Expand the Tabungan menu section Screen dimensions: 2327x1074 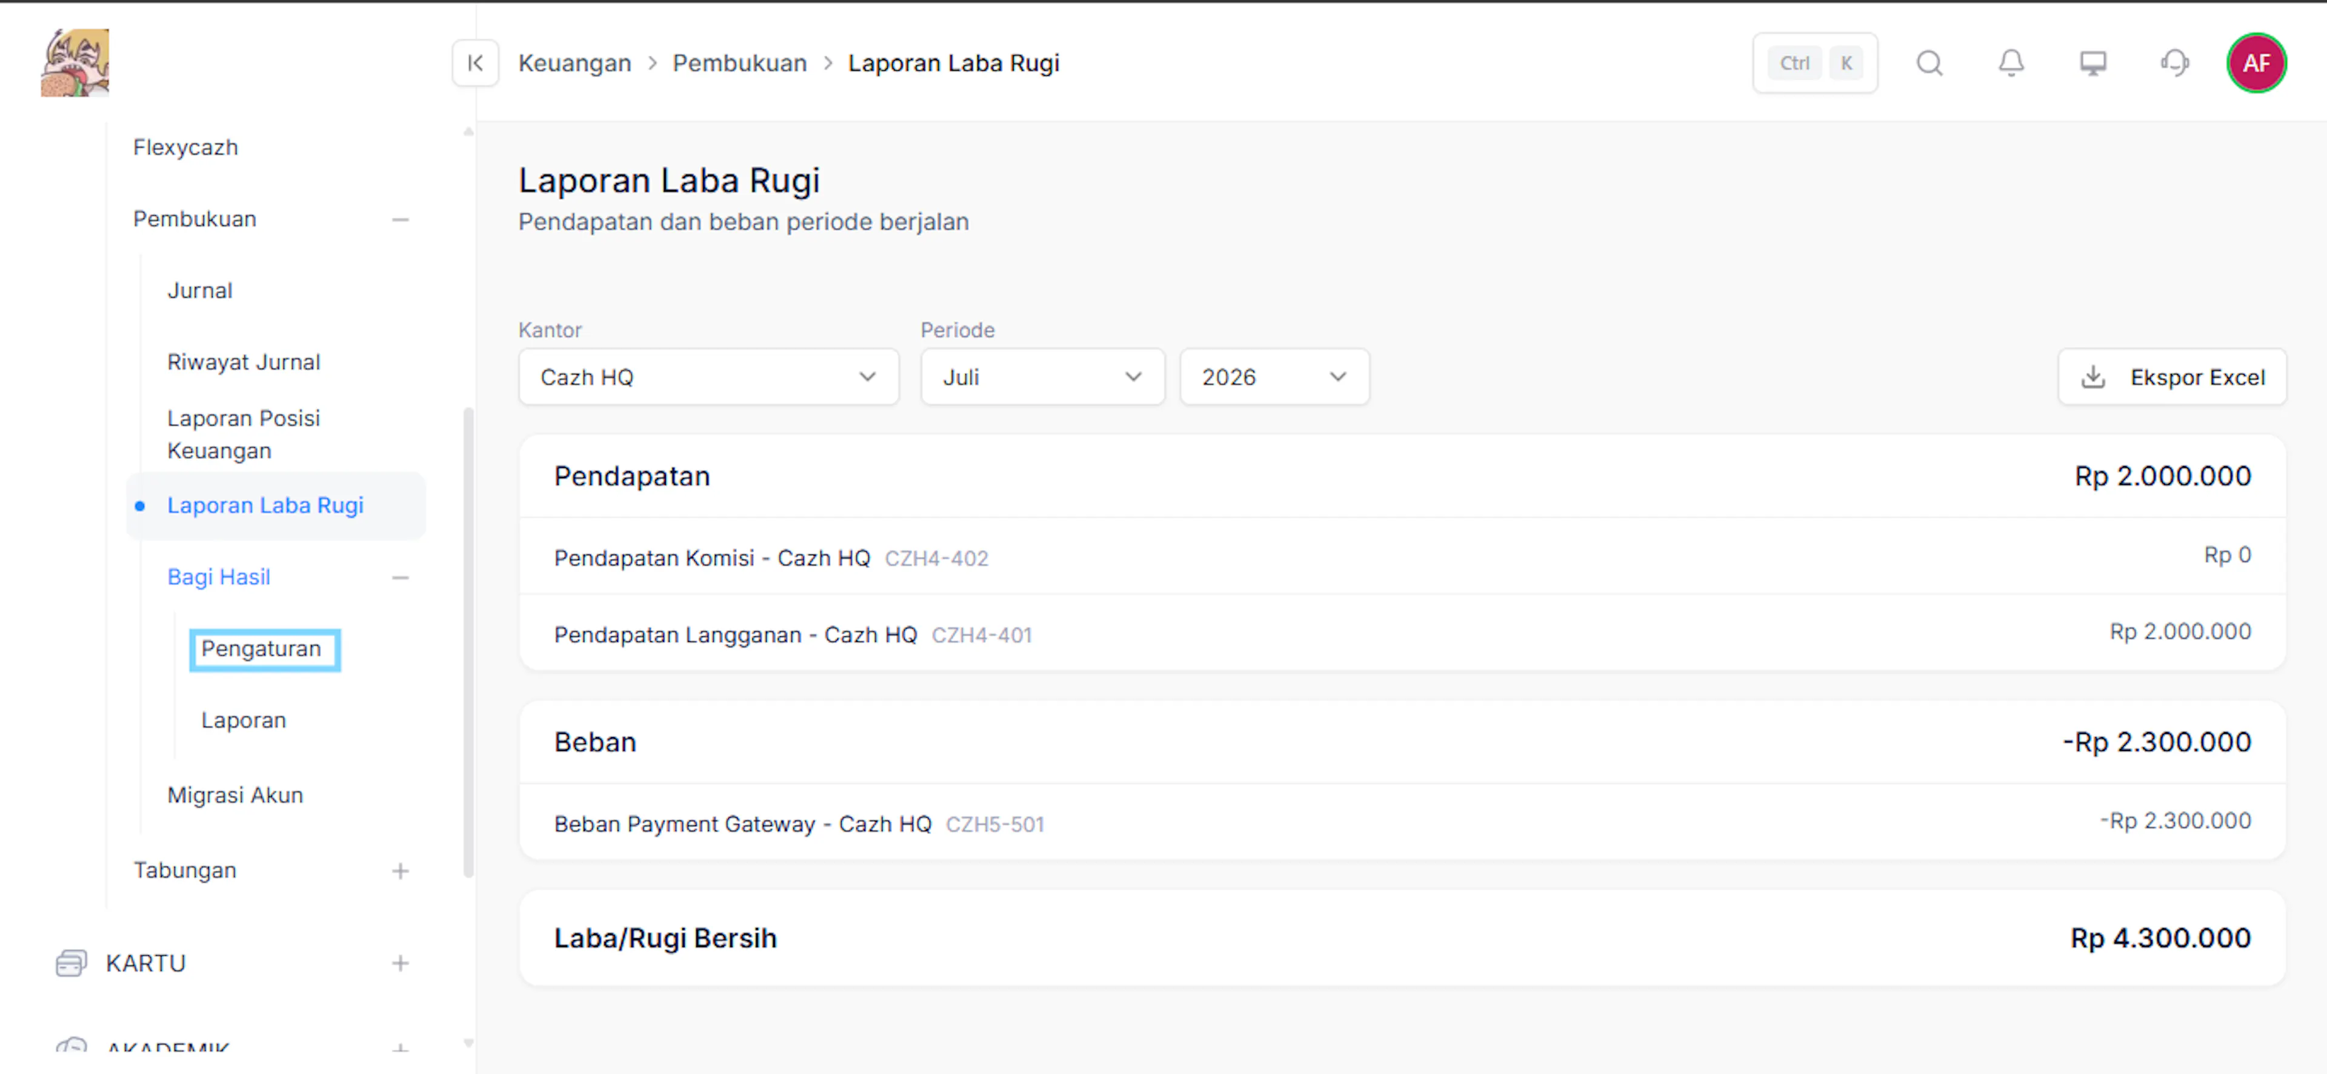click(x=400, y=871)
